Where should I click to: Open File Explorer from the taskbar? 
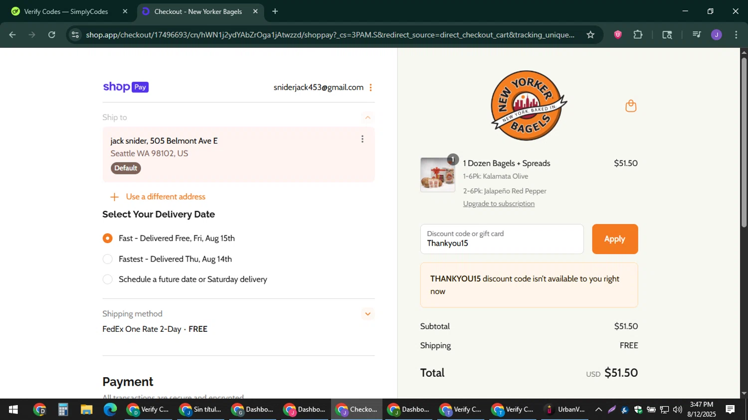coord(87,410)
